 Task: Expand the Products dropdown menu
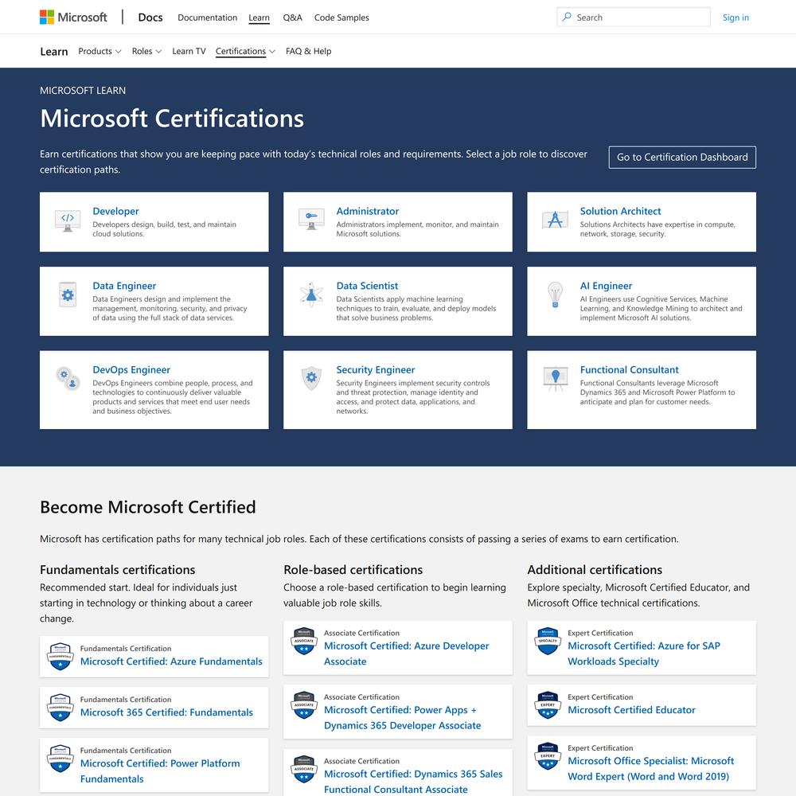(x=99, y=51)
